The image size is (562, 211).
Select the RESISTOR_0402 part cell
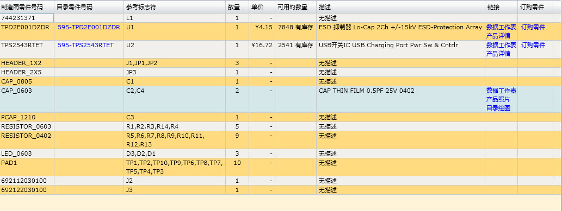point(27,140)
